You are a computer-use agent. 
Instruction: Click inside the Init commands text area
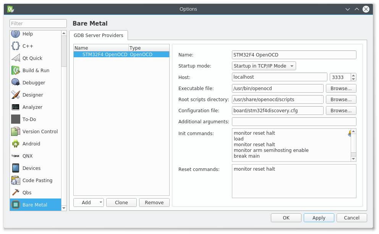coord(291,145)
